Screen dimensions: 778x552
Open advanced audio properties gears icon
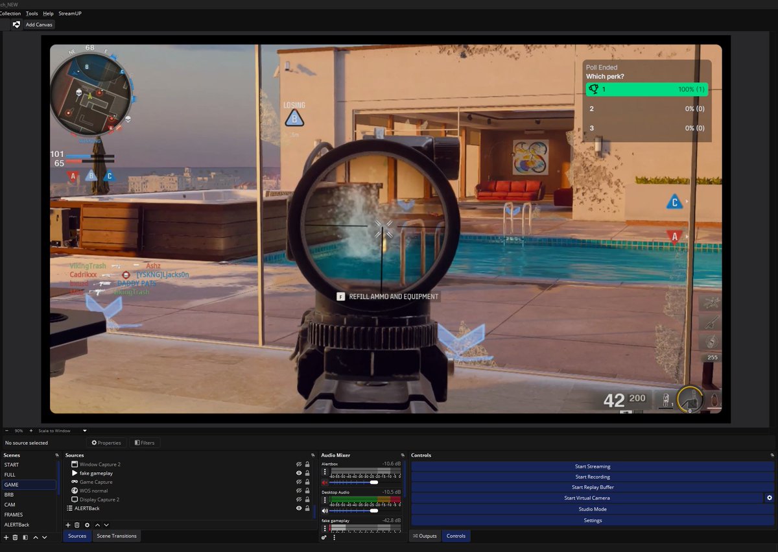[x=324, y=537]
